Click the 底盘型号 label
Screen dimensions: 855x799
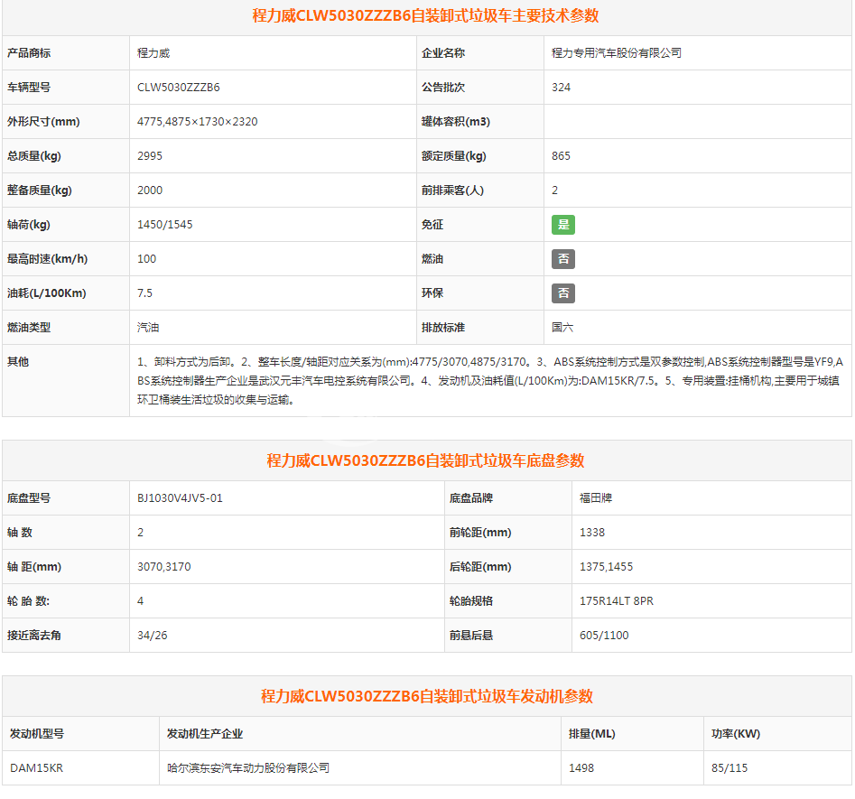[28, 498]
